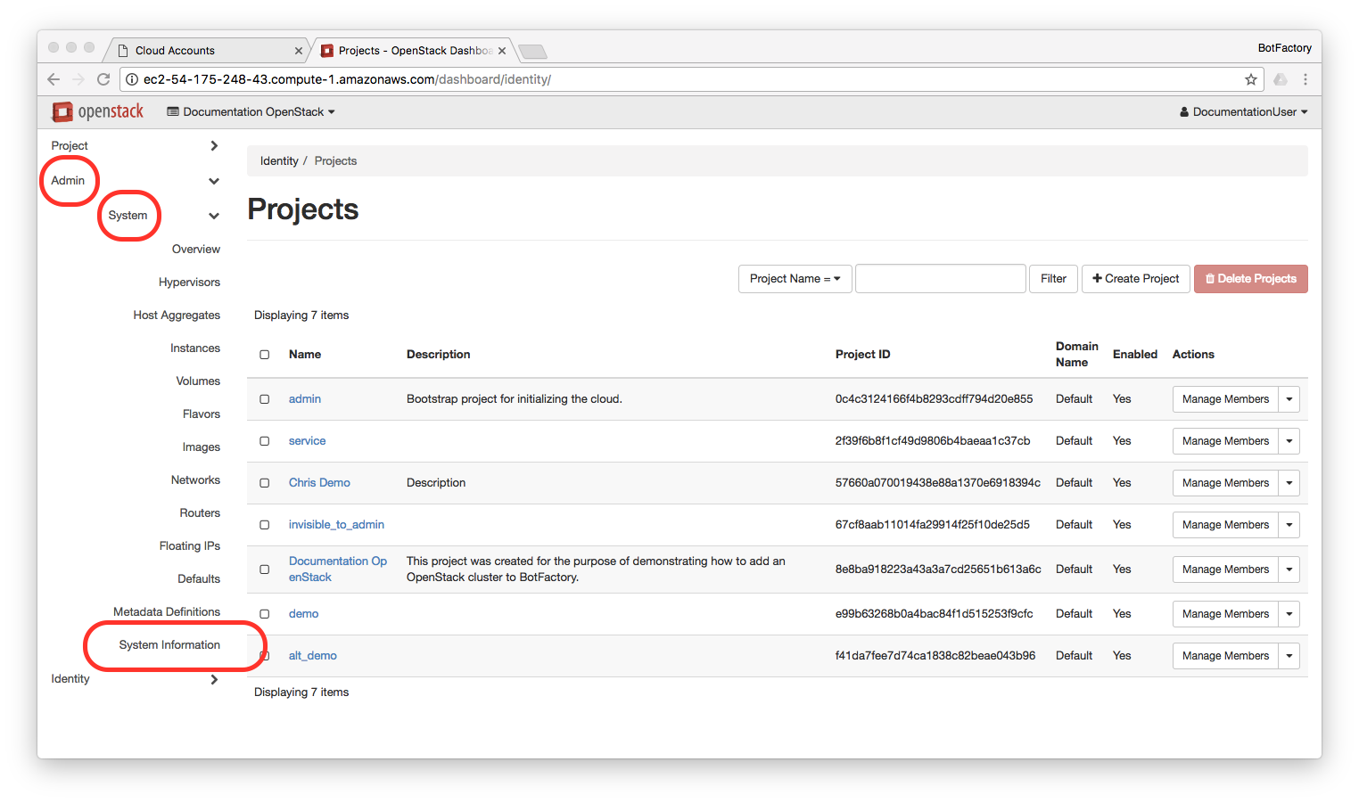Check the box for the service project
Image resolution: width=1359 pixels, height=803 pixels.
265,441
